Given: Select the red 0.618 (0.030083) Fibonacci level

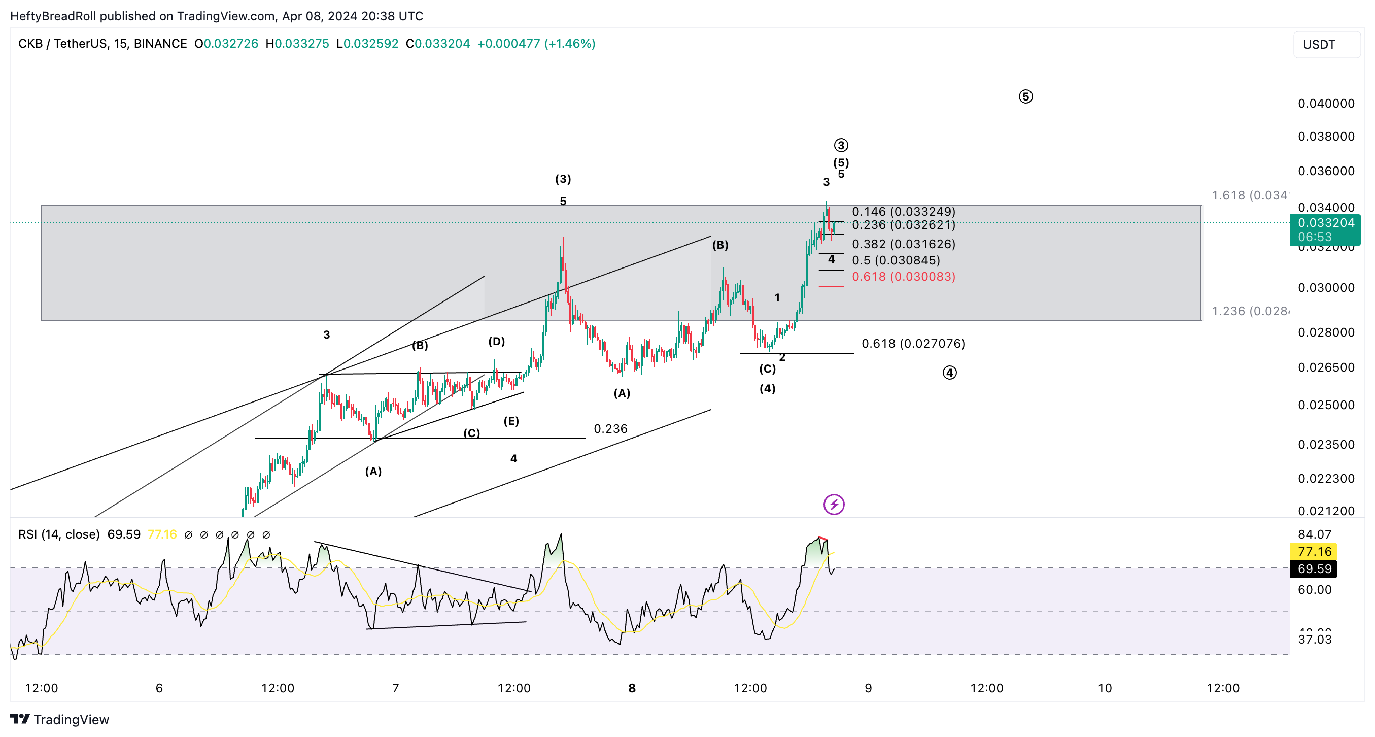Looking at the screenshot, I should [x=904, y=277].
